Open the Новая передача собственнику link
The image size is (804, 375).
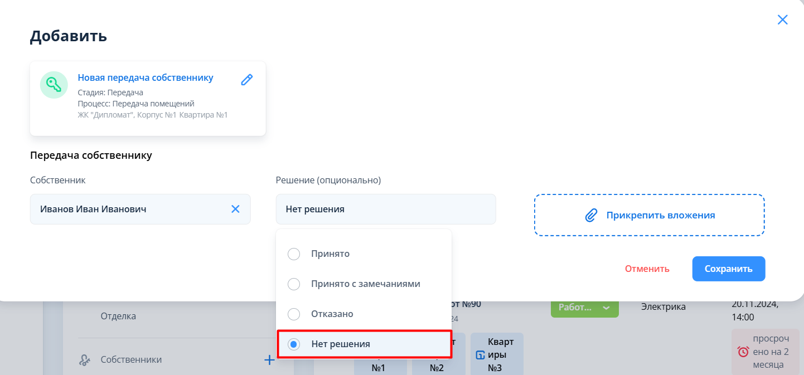145,78
